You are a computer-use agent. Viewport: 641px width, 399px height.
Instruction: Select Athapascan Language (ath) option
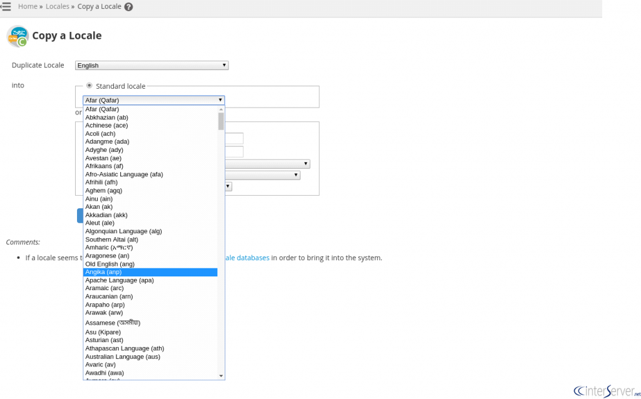click(150, 348)
